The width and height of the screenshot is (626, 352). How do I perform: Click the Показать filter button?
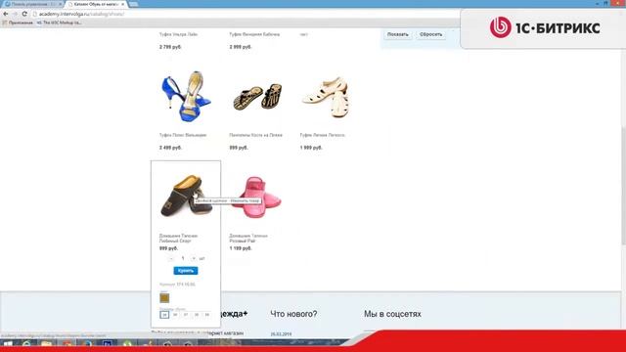(x=398, y=35)
